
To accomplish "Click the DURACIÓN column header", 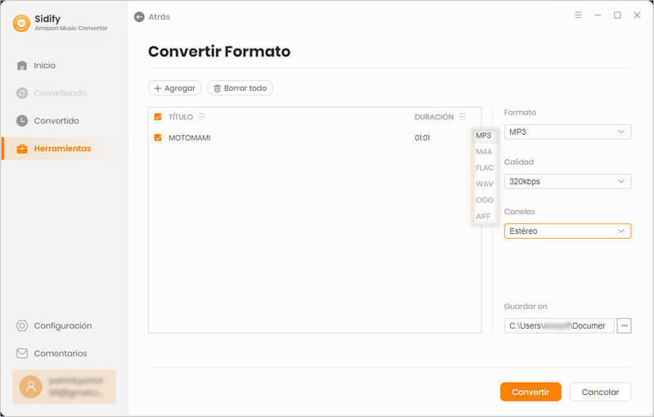I will 434,117.
